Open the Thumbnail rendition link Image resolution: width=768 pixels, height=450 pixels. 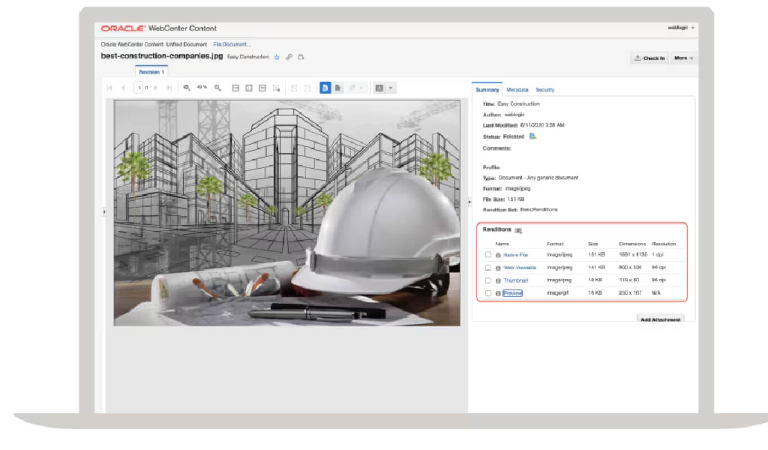tap(515, 280)
